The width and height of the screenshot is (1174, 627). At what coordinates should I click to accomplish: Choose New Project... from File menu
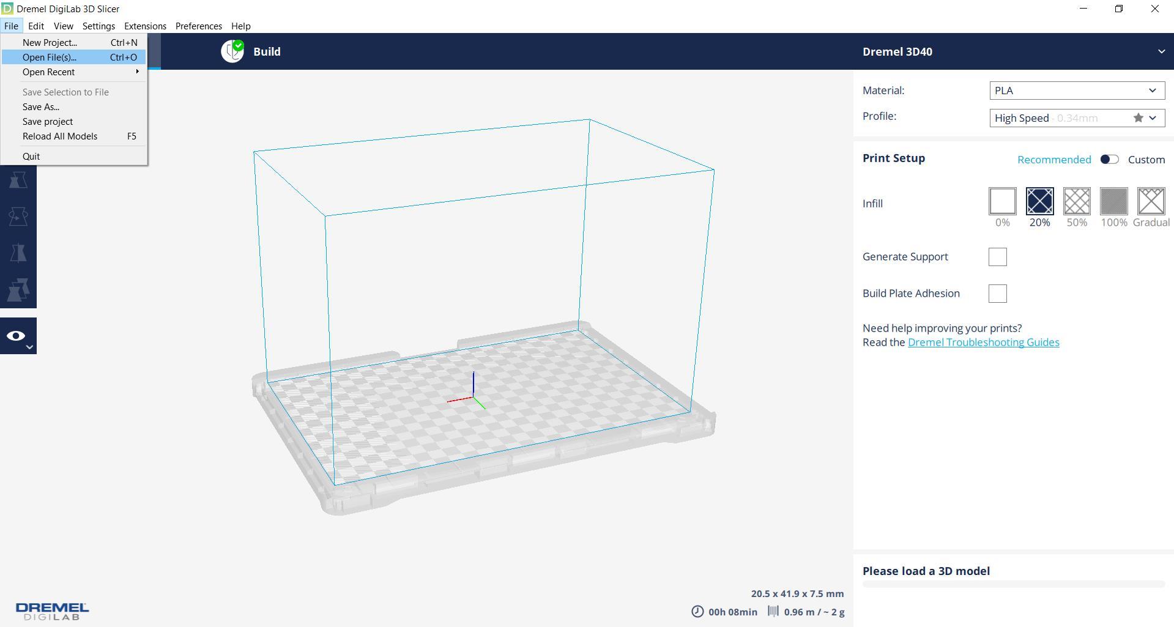[x=73, y=42]
